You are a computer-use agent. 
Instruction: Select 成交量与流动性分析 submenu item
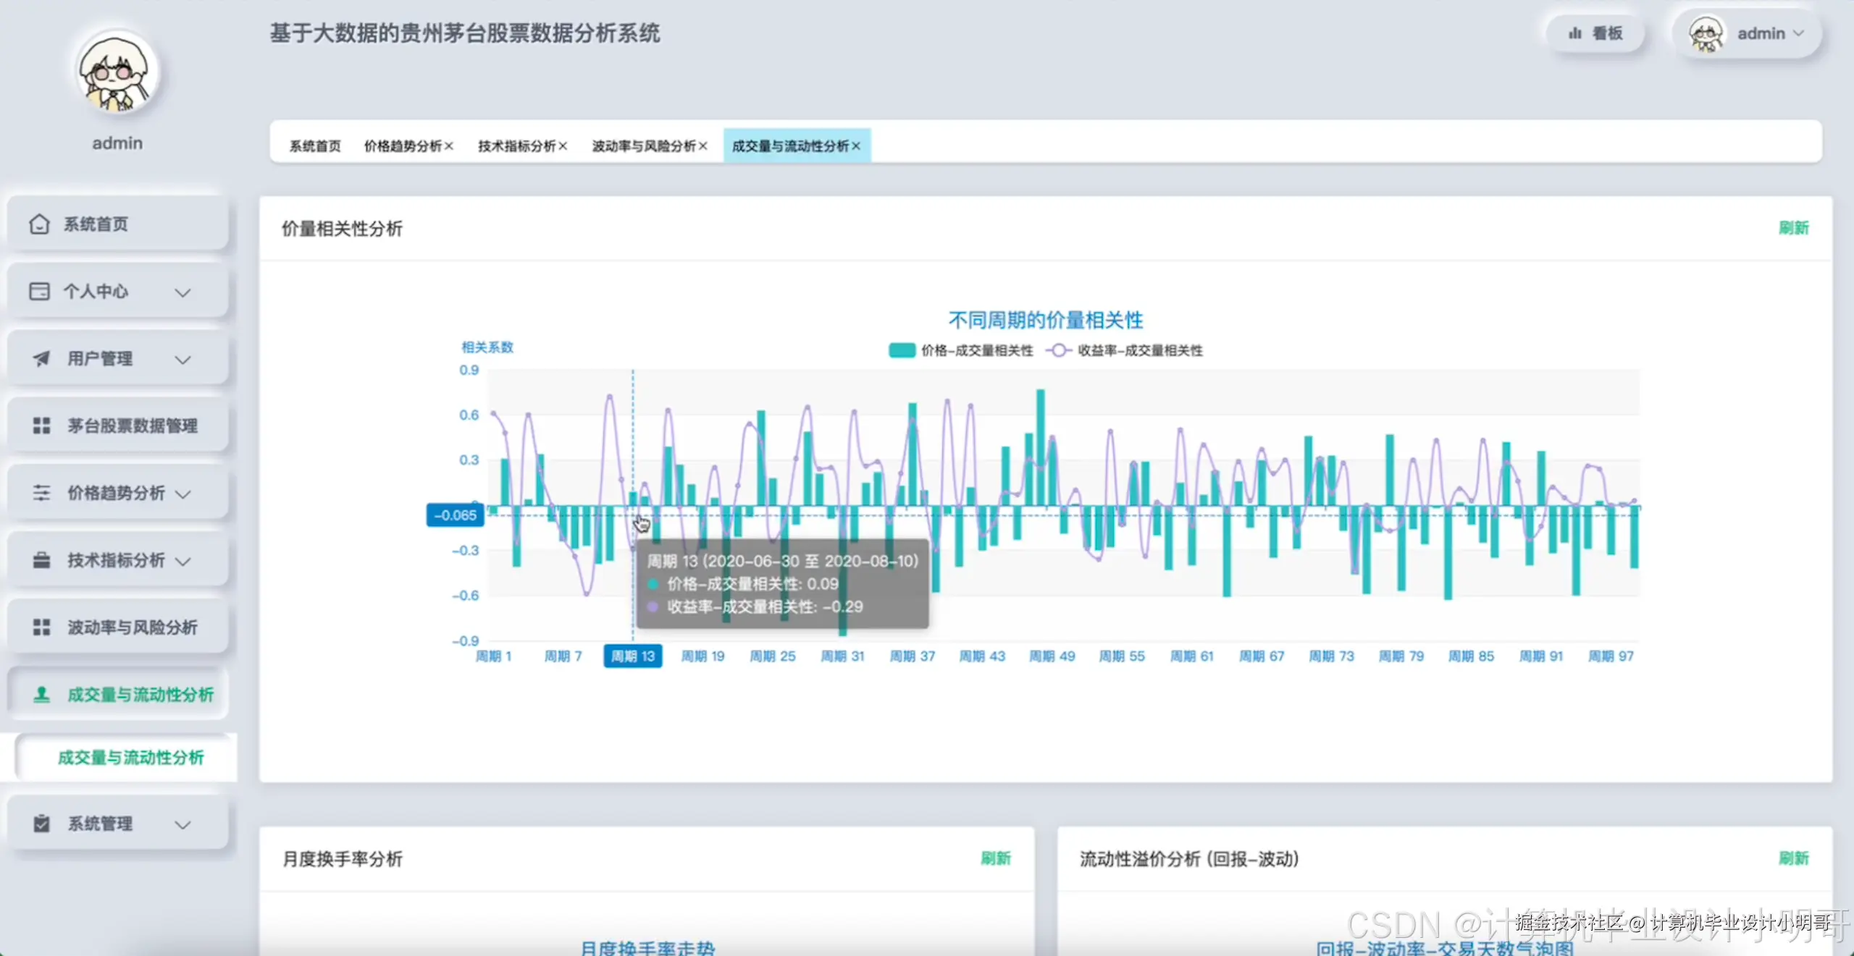point(130,758)
